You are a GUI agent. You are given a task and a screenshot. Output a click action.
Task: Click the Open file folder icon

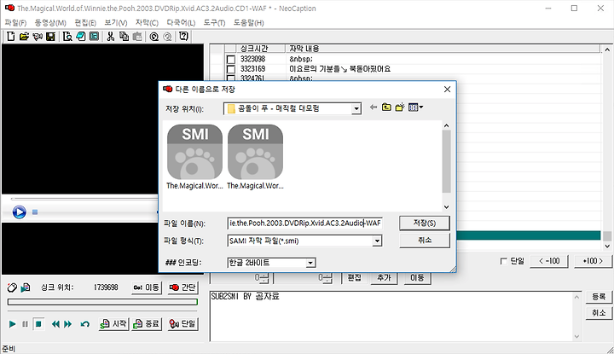(x=24, y=37)
